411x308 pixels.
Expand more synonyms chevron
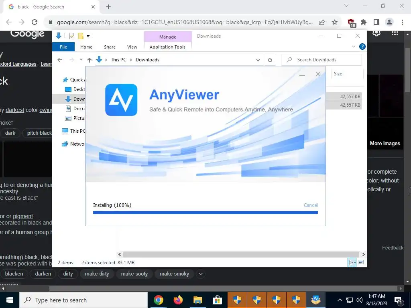click(x=201, y=274)
